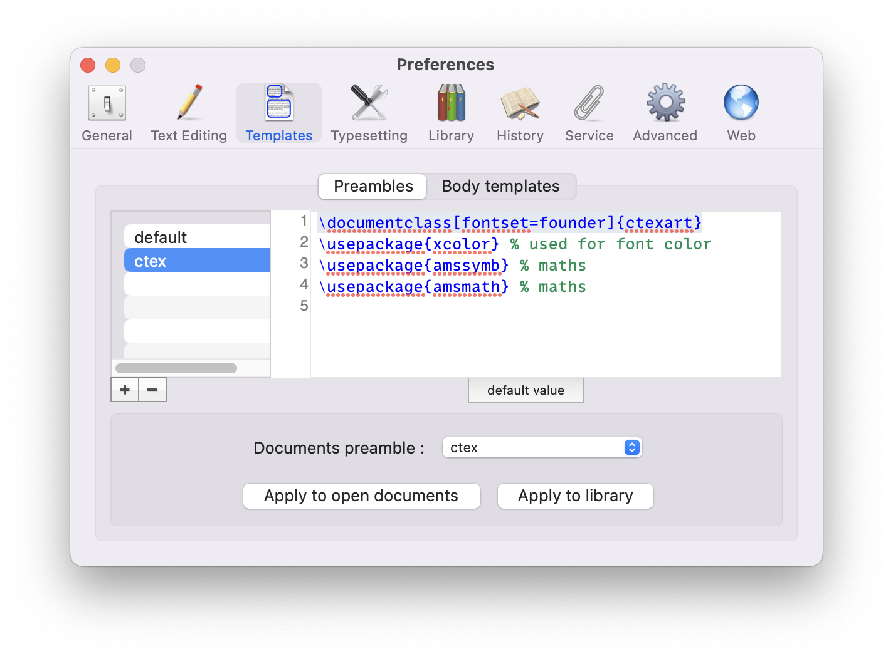
Task: Add a new preamble with plus button
Action: [125, 390]
